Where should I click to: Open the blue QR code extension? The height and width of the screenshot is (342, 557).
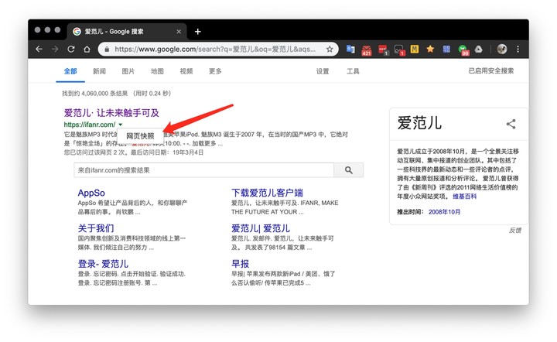[x=446, y=49]
